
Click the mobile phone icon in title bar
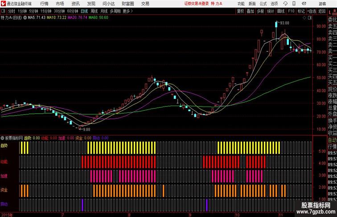tap(294, 4)
